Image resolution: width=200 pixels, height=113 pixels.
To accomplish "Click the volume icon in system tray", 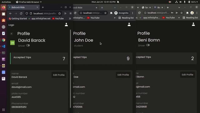I will (x=181, y=2).
